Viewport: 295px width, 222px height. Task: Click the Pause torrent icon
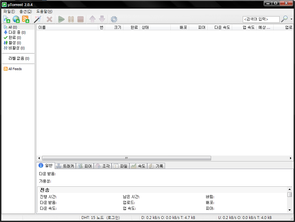tap(71, 19)
